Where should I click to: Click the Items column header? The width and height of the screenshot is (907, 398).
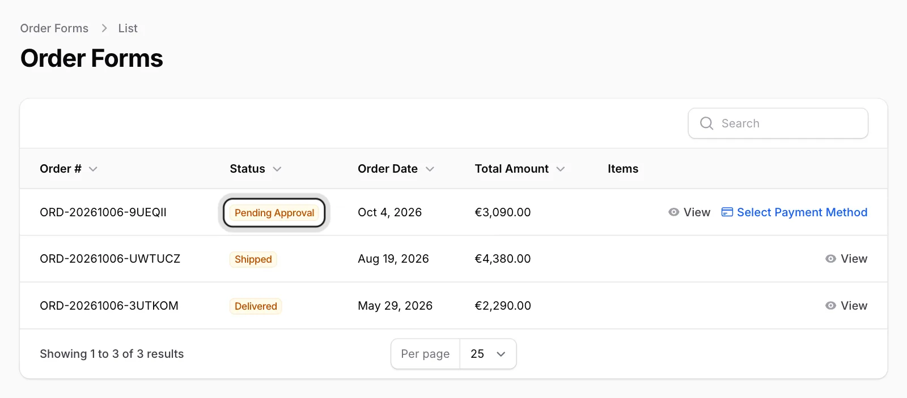click(x=623, y=169)
